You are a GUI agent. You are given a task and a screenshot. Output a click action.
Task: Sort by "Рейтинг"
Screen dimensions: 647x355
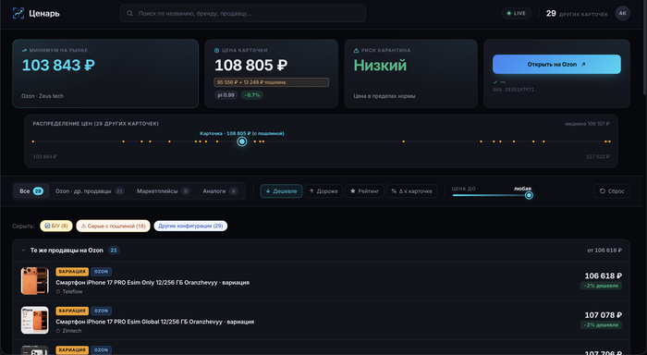point(364,191)
